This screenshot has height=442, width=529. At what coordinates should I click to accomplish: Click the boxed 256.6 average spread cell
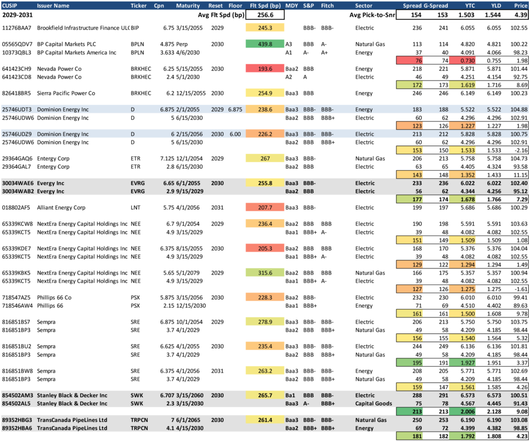264,15
